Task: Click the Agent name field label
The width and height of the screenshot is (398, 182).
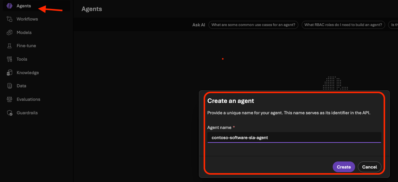Action: (x=219, y=127)
